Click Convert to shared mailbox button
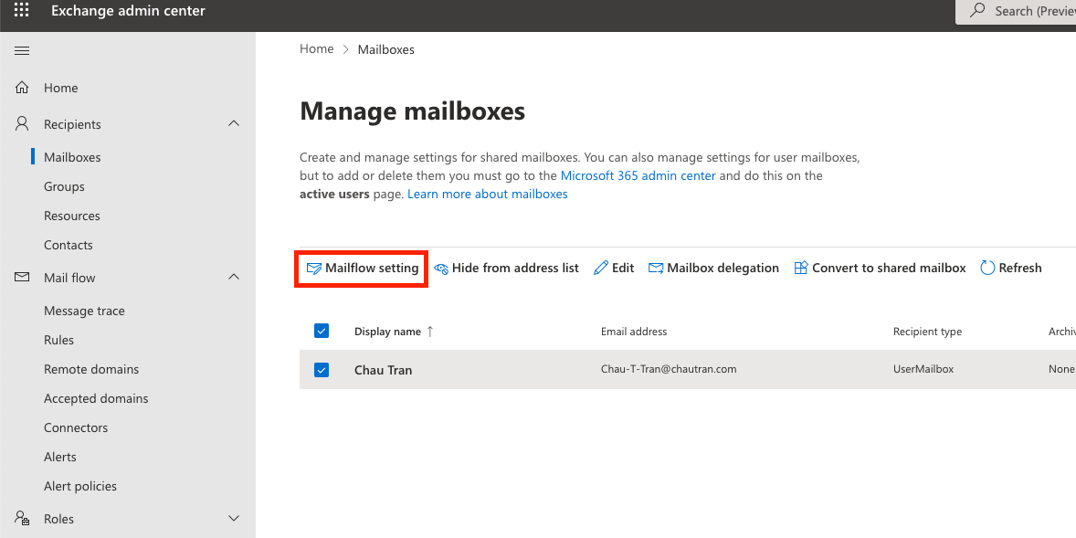This screenshot has height=538, width=1076. (880, 269)
